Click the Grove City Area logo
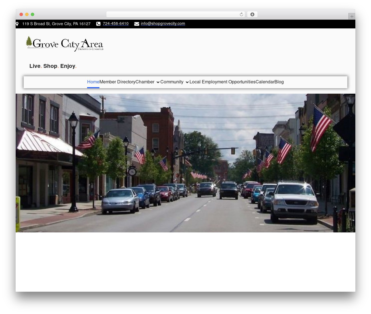The width and height of the screenshot is (371, 314). (x=65, y=44)
